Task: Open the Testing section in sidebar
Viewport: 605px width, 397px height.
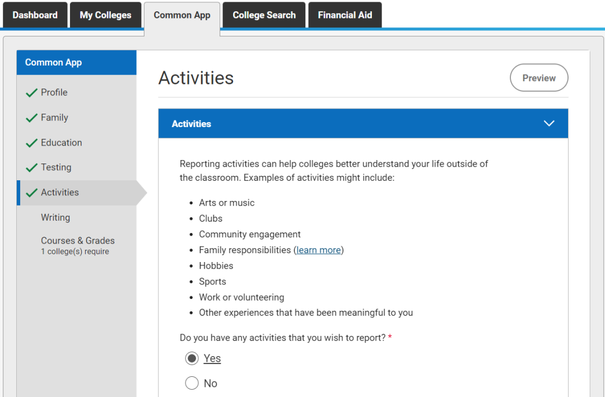Action: (56, 167)
